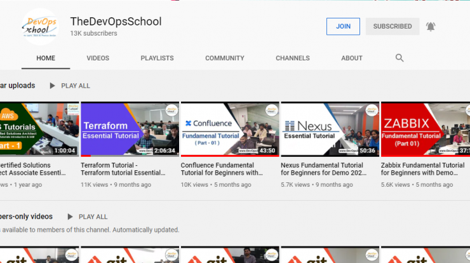
Task: Open the AWS Tutorials video thumbnail
Action: (39, 129)
